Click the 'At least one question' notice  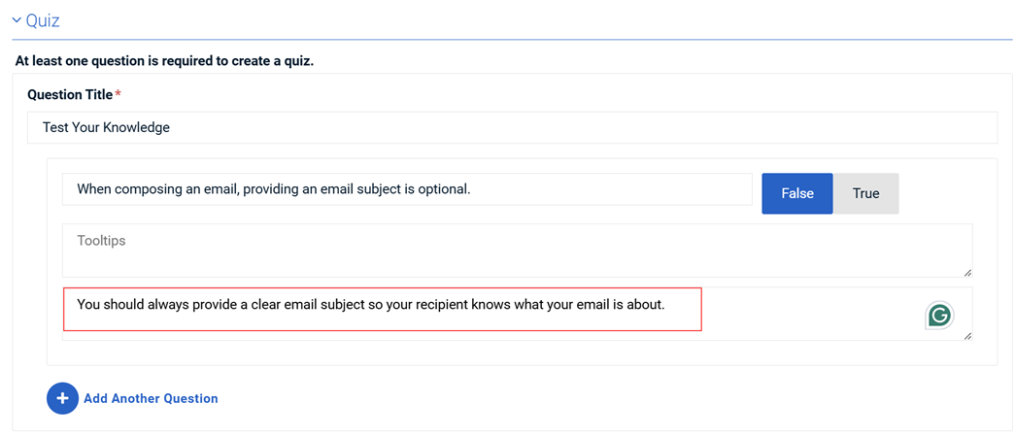(x=164, y=61)
